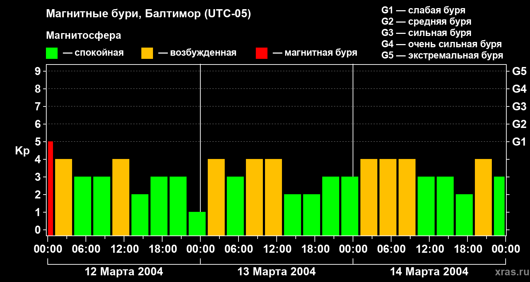This screenshot has width=530, height=282.
Task: Click the Kp 2 green bar on 12 March
Action: [140, 215]
